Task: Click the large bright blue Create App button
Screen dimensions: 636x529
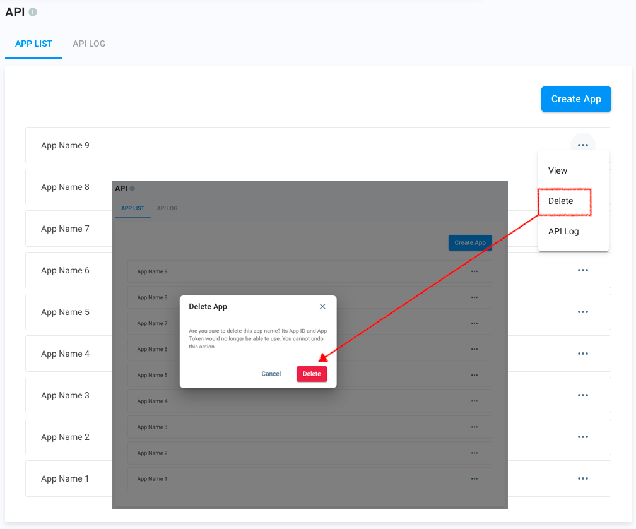Action: [576, 99]
